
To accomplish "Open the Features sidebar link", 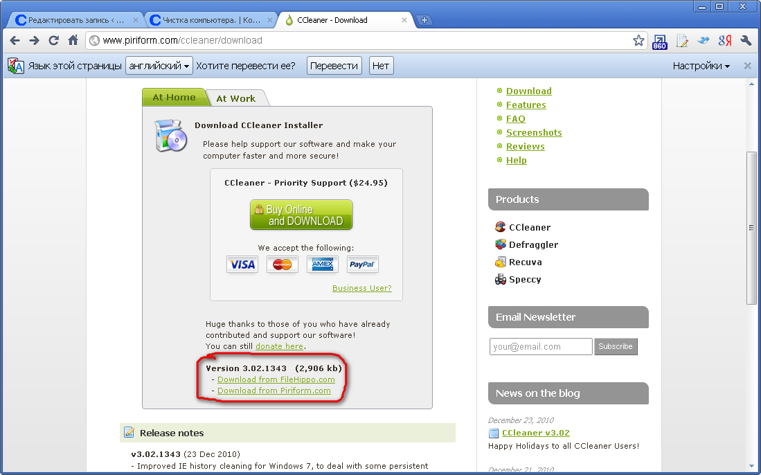I will tap(526, 105).
